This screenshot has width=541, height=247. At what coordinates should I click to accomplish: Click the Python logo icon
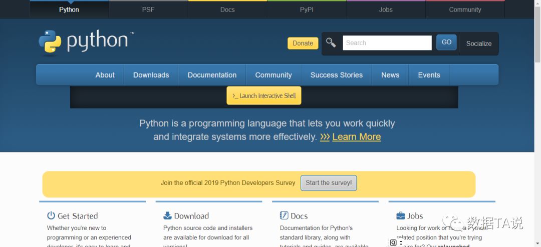(50, 42)
